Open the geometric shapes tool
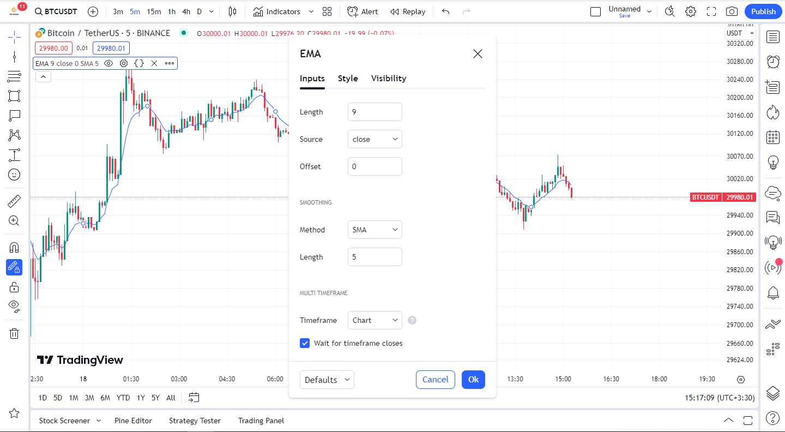Viewport: 785px width, 432px height. (14, 96)
